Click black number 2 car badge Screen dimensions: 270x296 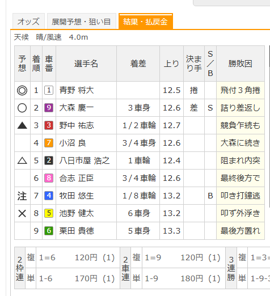49,160
